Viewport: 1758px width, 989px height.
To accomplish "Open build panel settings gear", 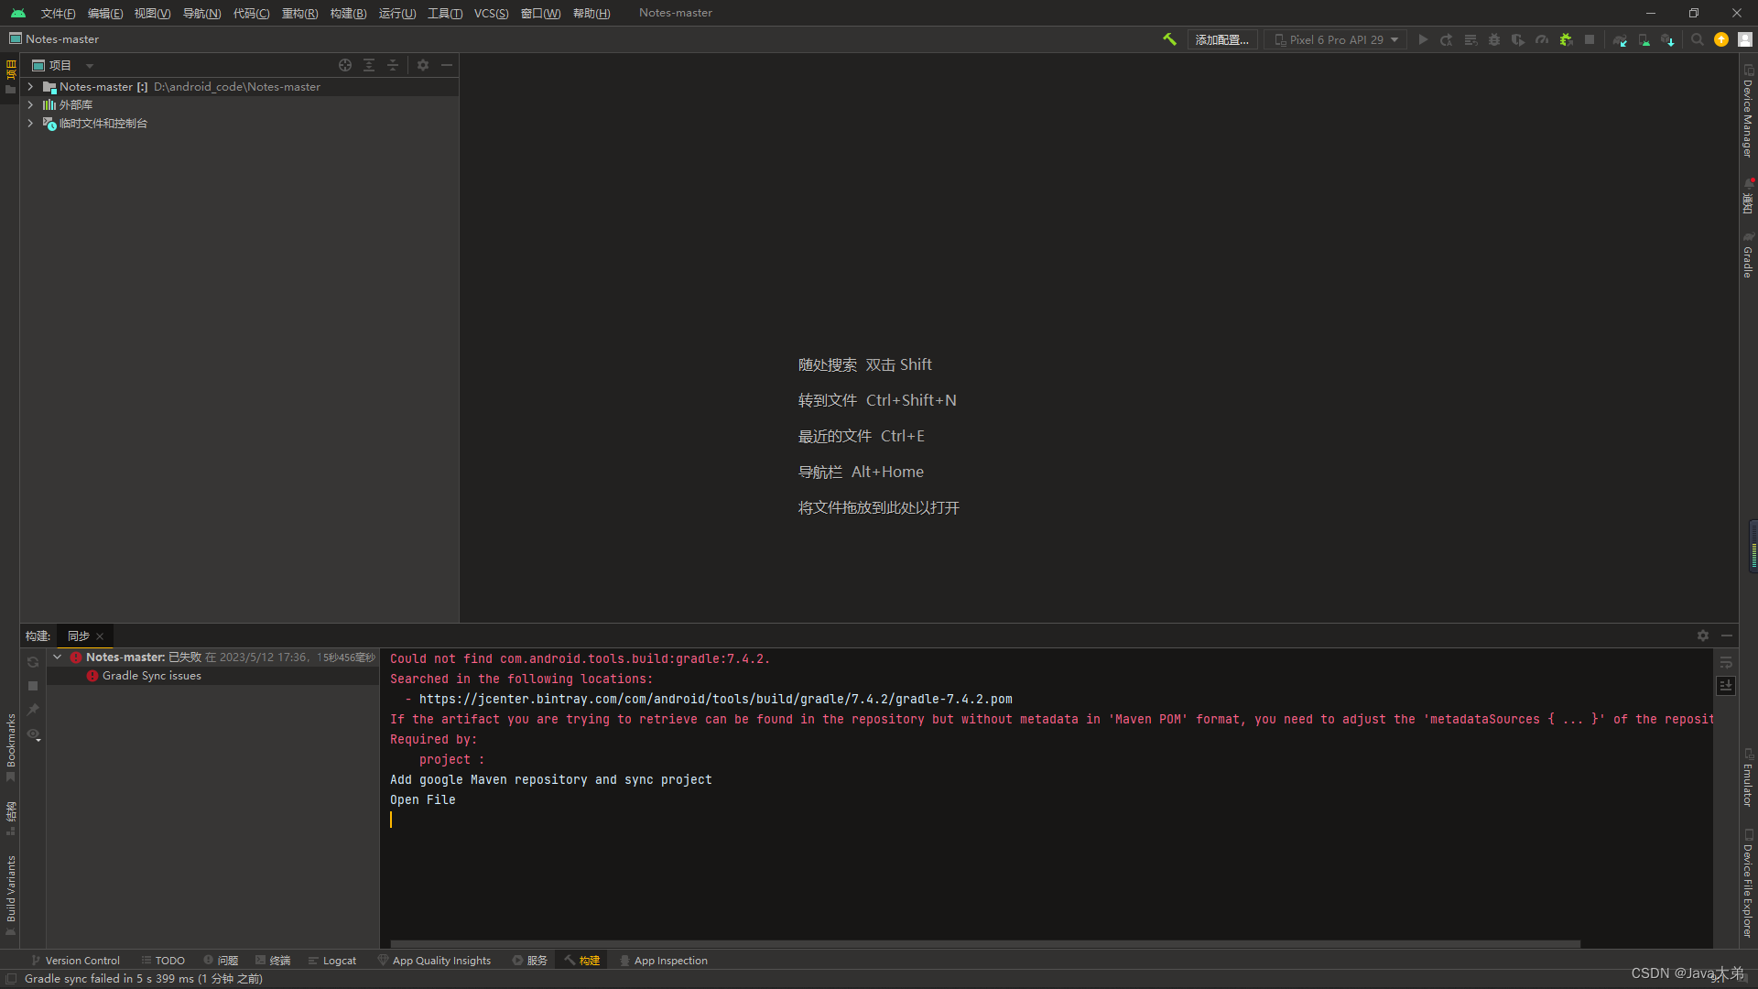I will tap(1703, 636).
